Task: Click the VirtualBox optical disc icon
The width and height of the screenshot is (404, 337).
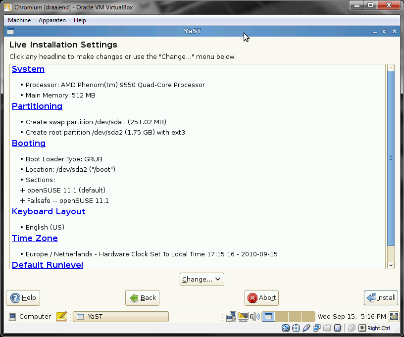Action: click(x=296, y=328)
